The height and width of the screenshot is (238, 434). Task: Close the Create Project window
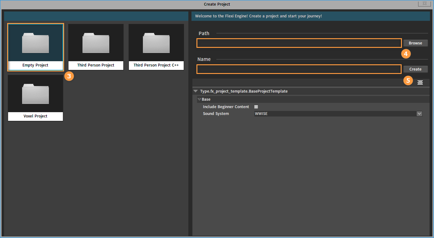tap(424, 3)
